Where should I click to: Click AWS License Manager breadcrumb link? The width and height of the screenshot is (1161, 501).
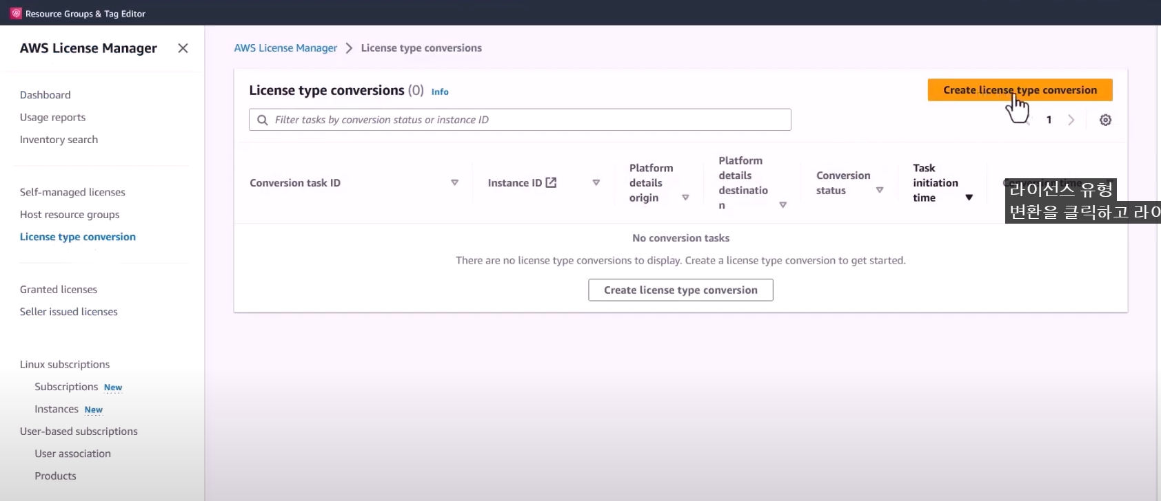pyautogui.click(x=285, y=48)
